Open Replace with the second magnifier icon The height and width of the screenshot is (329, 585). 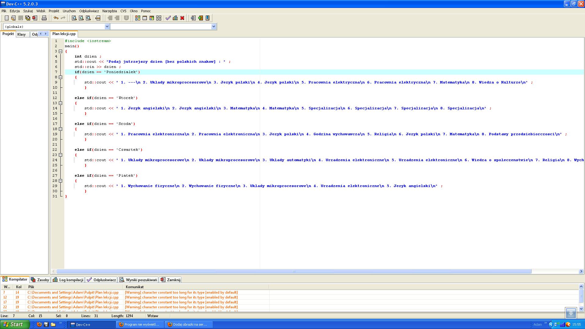click(x=81, y=18)
